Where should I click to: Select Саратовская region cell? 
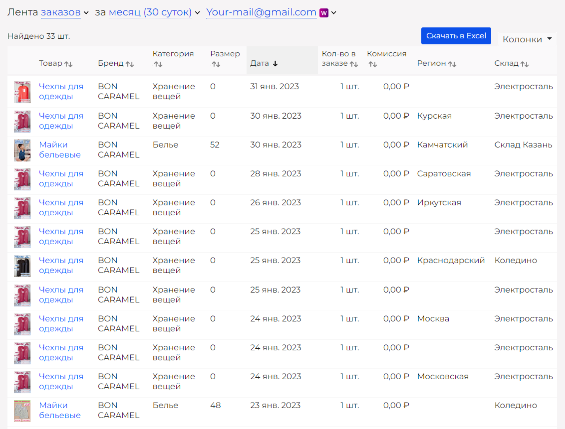(x=444, y=174)
